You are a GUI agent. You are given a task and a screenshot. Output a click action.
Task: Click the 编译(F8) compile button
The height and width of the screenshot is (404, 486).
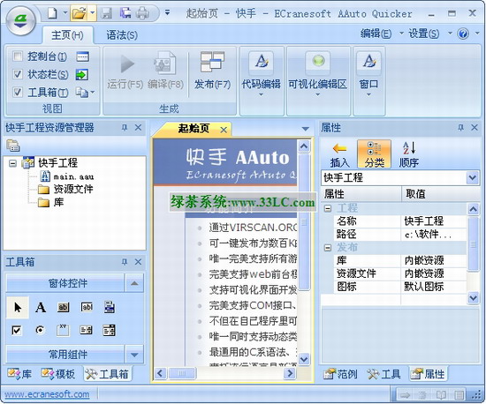pos(165,71)
